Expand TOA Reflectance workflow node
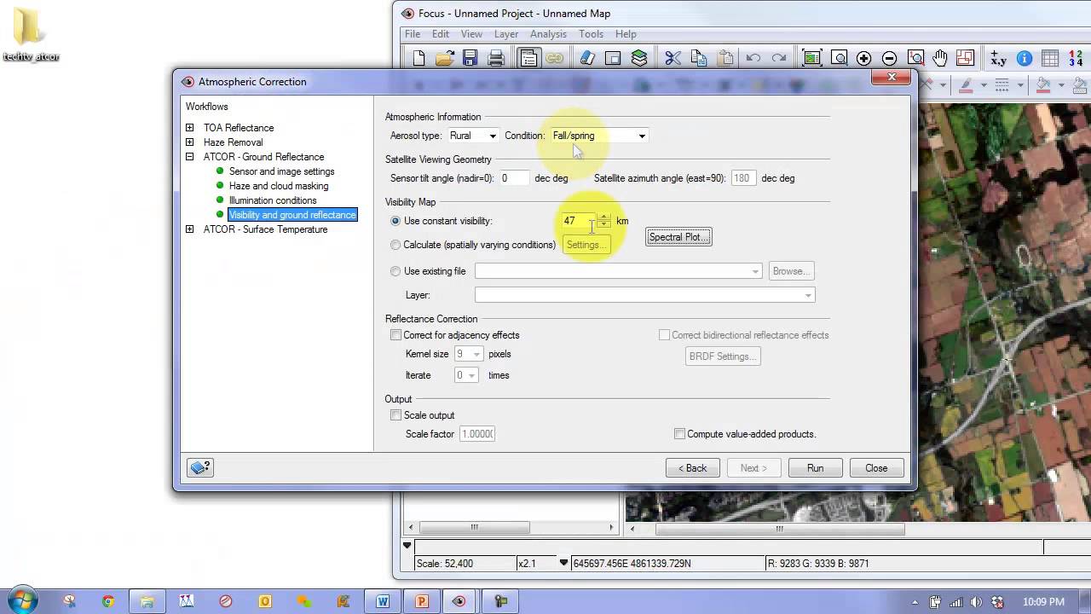 pos(189,128)
